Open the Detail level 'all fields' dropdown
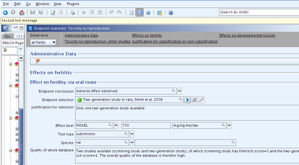The image size is (299, 165). [43, 43]
